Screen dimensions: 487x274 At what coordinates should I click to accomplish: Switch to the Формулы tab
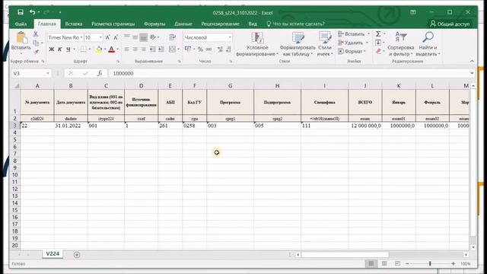pos(154,24)
